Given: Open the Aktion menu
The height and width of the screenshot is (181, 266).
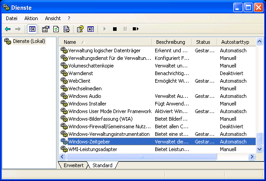Looking at the screenshot, I should 31,18.
